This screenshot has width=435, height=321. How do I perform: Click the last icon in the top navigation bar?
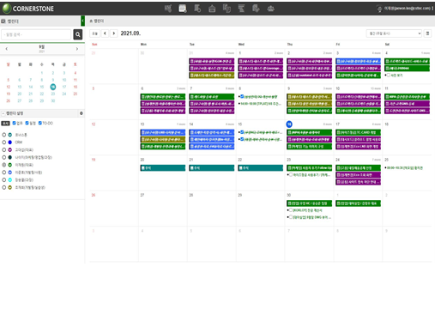pos(270,9)
